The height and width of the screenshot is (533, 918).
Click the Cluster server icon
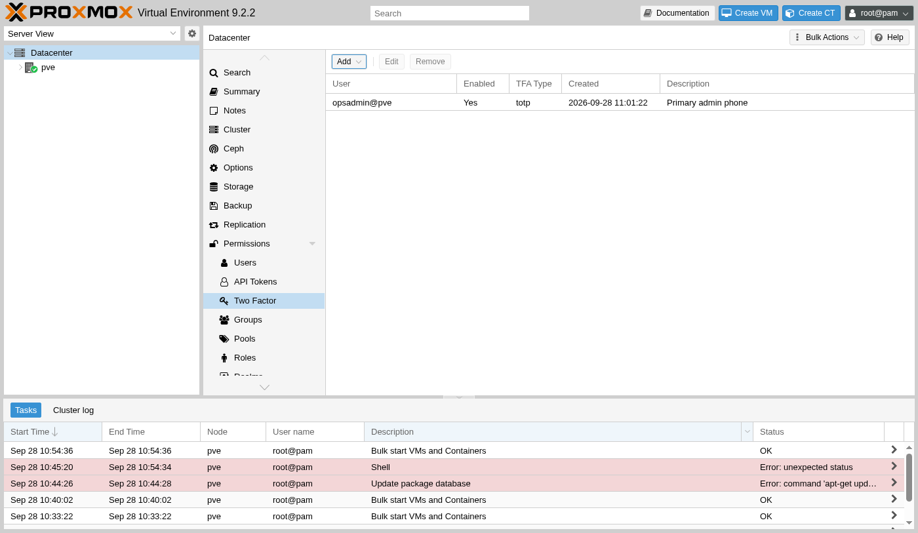(x=214, y=130)
